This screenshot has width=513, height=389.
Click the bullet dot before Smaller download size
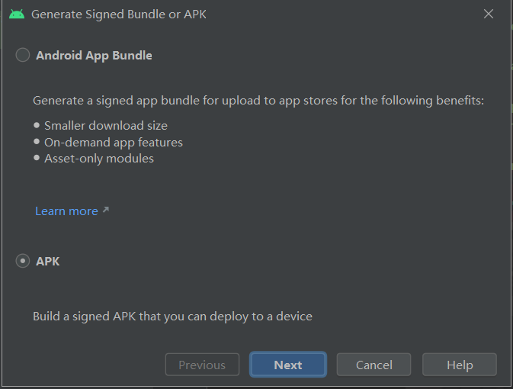point(37,125)
